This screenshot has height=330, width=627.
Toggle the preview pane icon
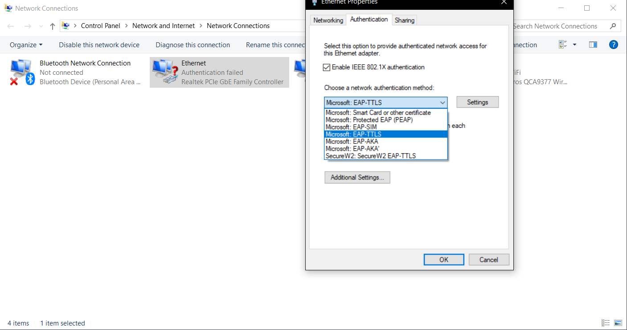click(x=593, y=45)
